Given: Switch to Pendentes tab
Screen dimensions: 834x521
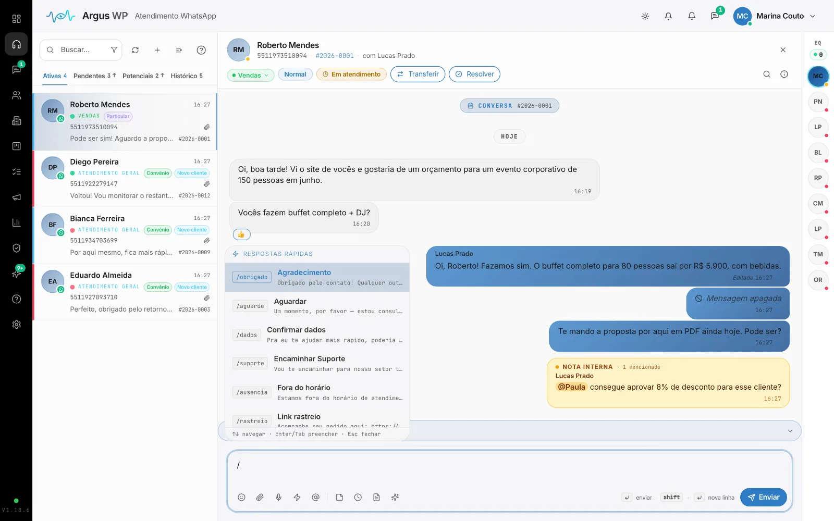Looking at the screenshot, I should (94, 76).
